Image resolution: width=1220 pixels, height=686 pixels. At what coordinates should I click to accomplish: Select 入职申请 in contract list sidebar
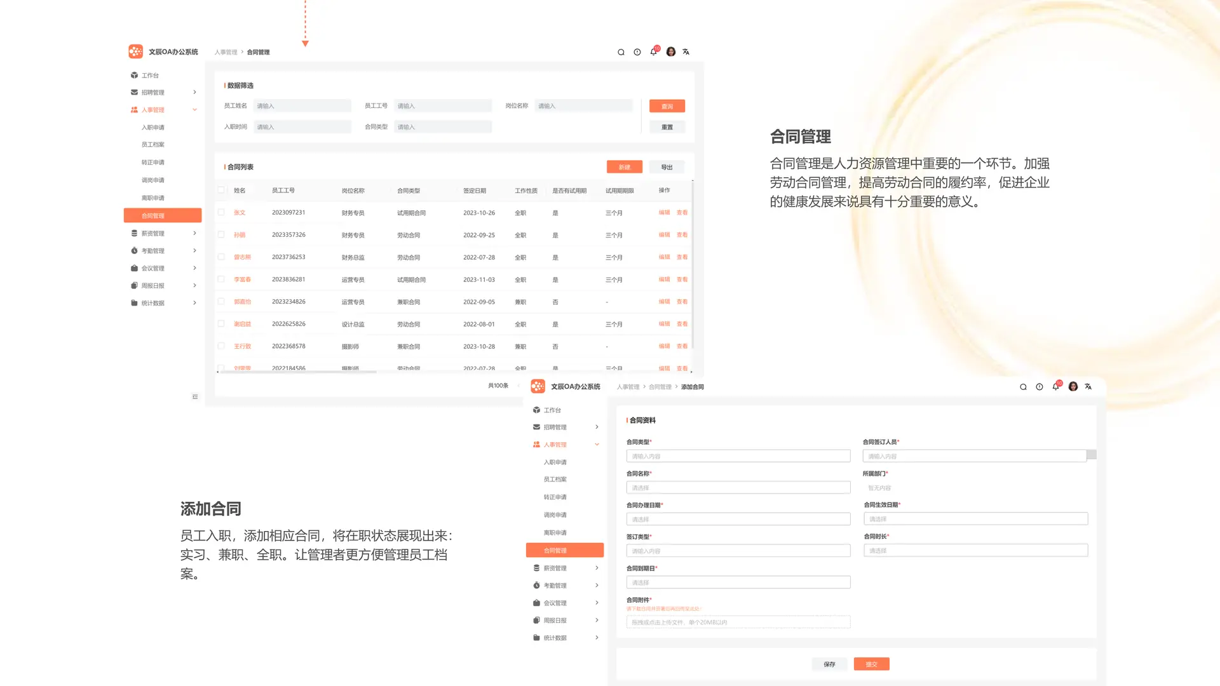[x=152, y=128]
